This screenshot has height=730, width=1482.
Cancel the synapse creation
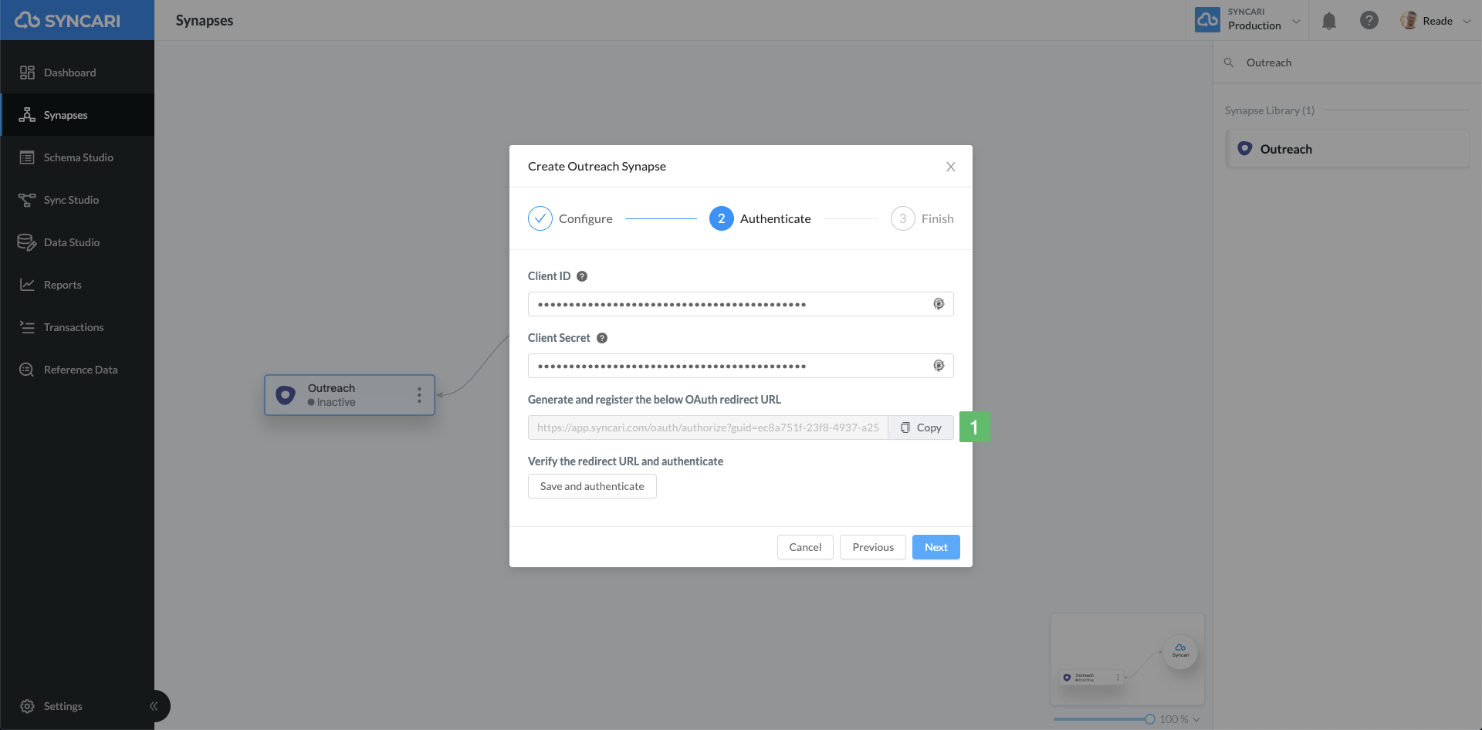tap(805, 547)
